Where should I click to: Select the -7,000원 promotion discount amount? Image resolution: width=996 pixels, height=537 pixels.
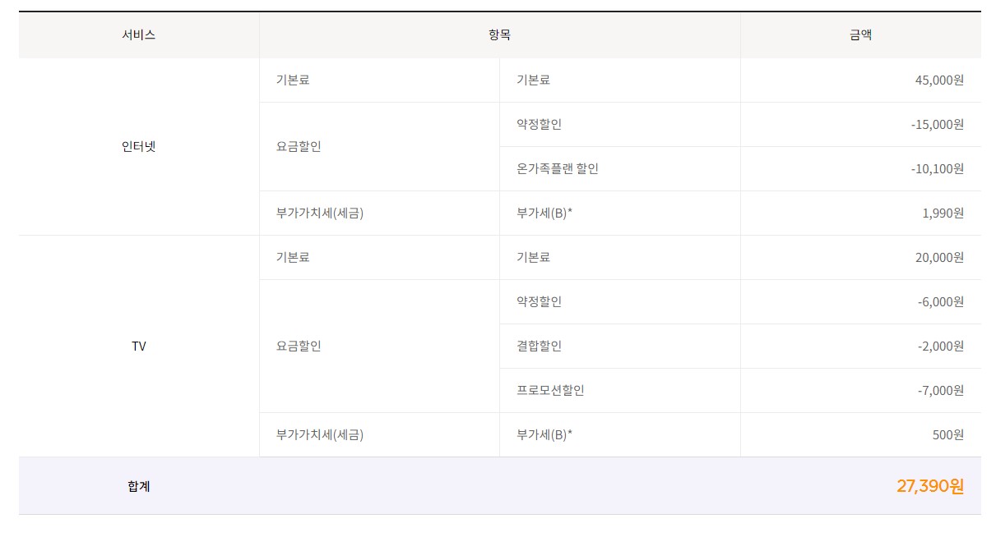click(940, 391)
